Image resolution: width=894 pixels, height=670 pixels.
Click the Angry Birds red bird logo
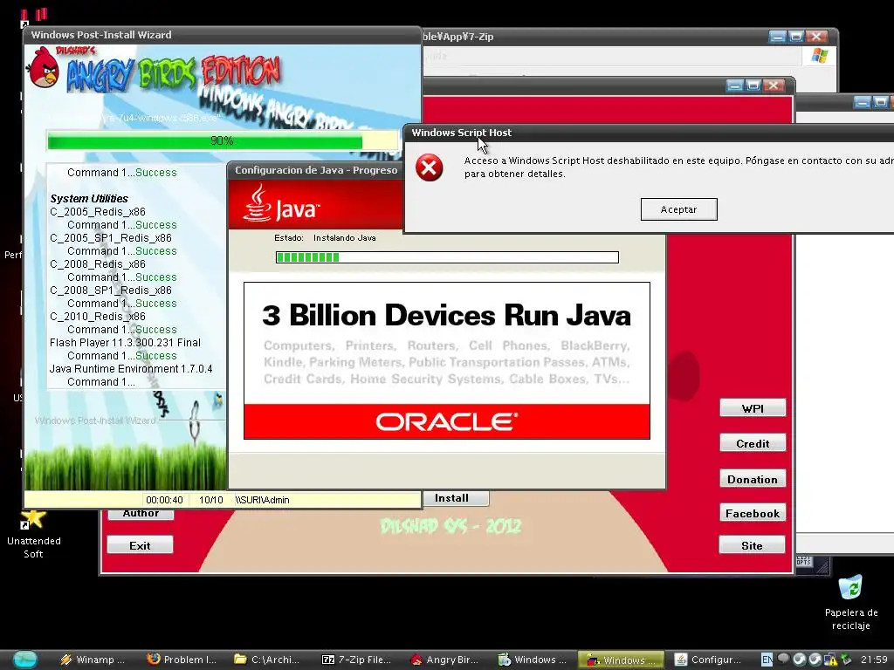tap(43, 68)
